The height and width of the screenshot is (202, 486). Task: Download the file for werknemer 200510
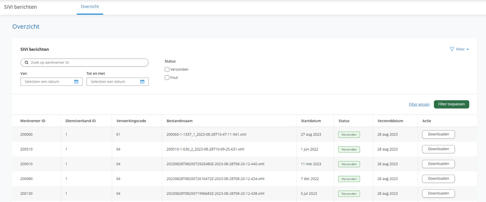[x=438, y=149]
